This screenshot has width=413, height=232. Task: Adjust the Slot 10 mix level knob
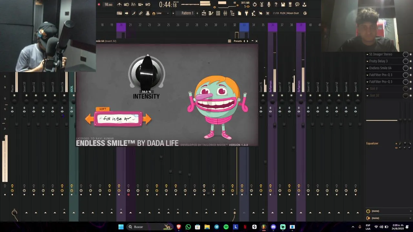pos(406,96)
